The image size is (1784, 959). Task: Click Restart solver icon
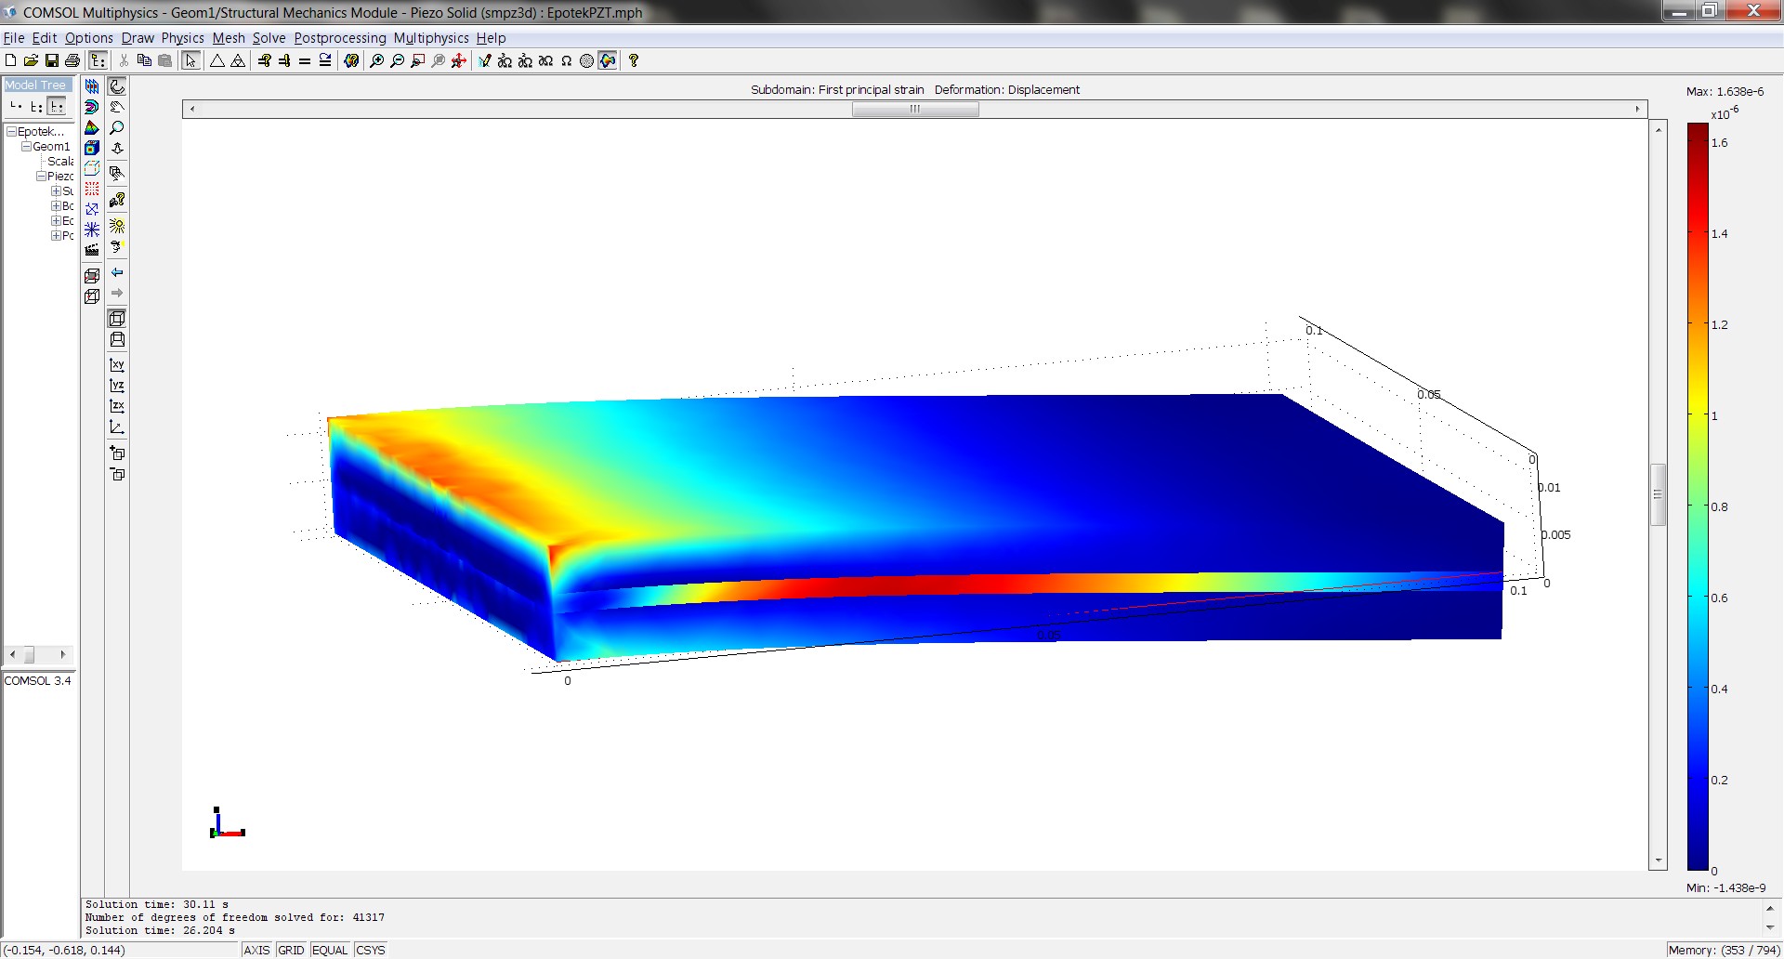(x=324, y=60)
